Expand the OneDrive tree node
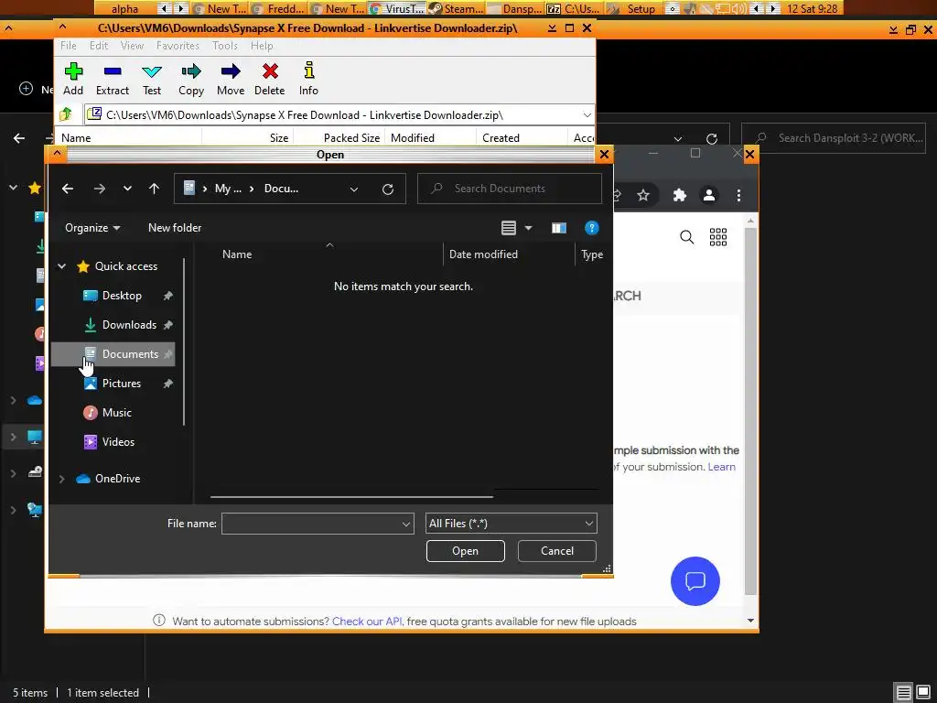937x703 pixels. point(61,478)
